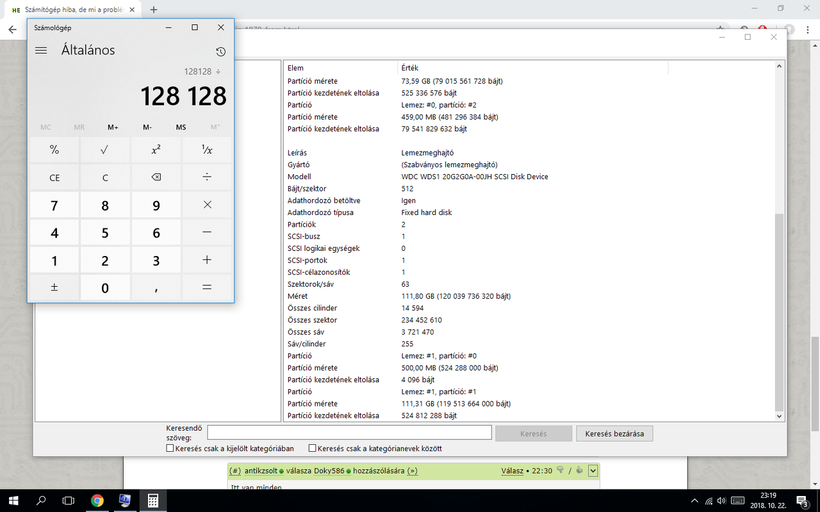Click the System Information vertical scrollbar thumb
Viewport: 820px width, 512px height.
pos(779,312)
